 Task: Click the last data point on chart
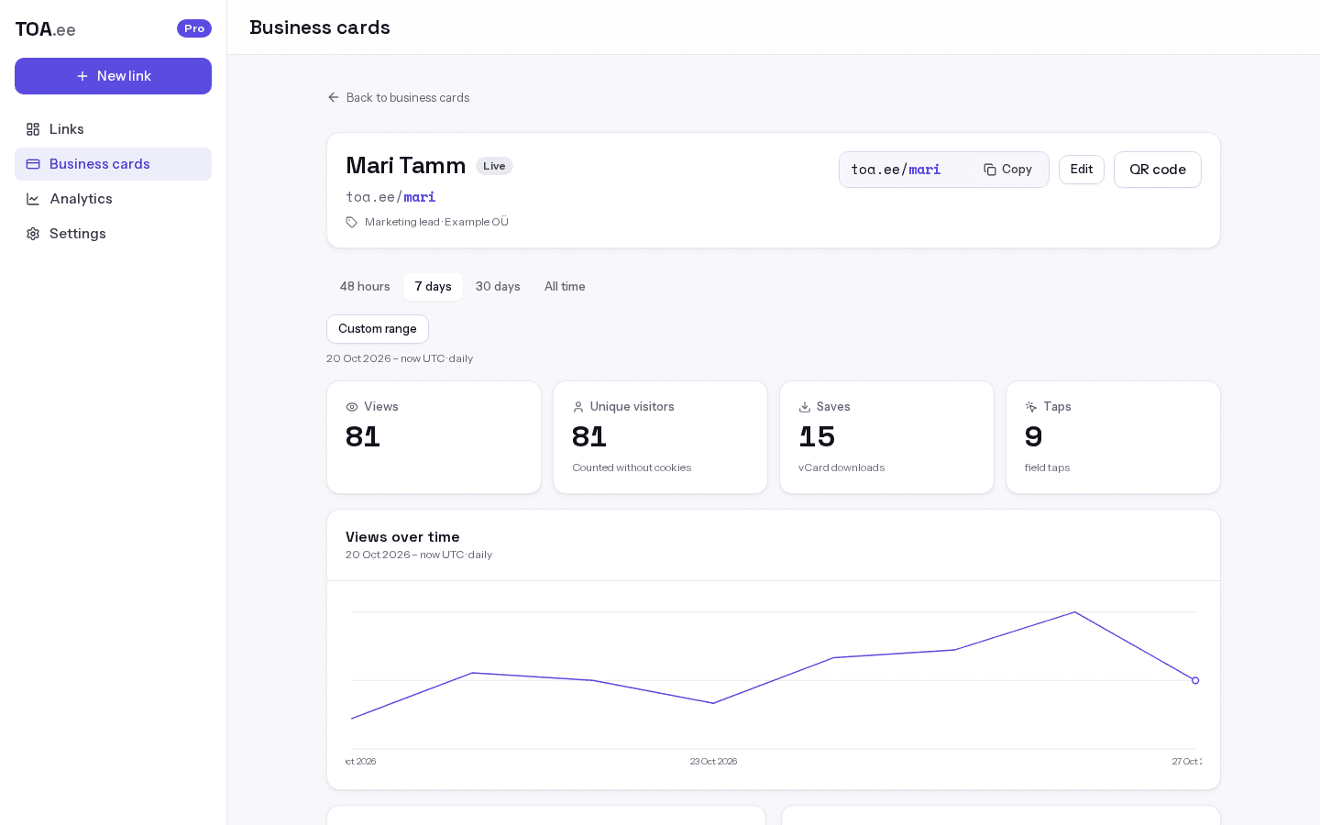1195,680
